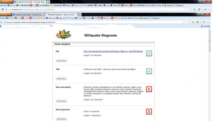Click Google +1: n/a in front window toolbar

(x=86, y=18)
